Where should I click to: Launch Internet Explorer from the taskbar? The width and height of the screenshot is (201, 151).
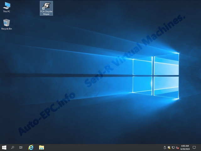click(x=31, y=148)
